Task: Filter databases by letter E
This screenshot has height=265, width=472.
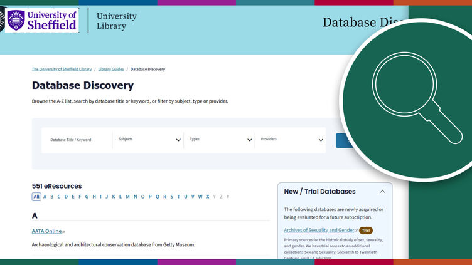Action: (x=73, y=197)
